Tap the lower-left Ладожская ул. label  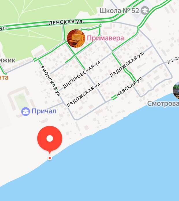(84, 95)
